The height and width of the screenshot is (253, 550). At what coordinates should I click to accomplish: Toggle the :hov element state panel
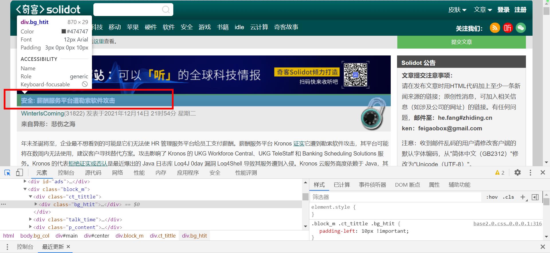[492, 197]
